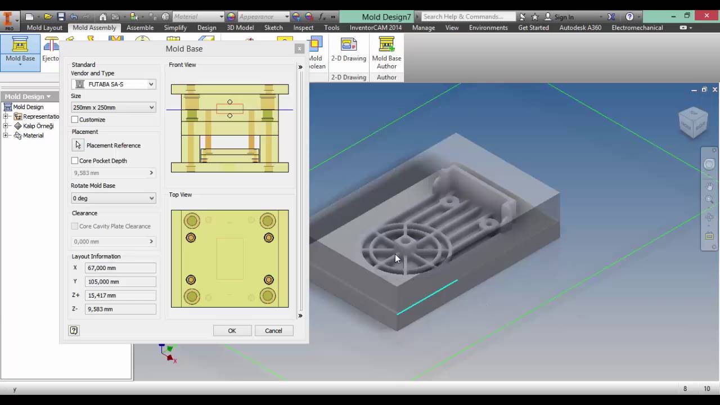This screenshot has width=720, height=405.
Task: Open the 2-D Drawing tool
Action: click(x=349, y=49)
